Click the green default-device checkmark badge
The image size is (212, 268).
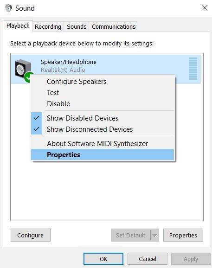(x=27, y=77)
